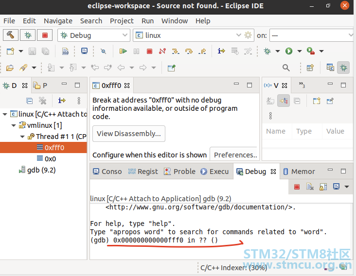
Task: Click the Open folder icon in third toolbar
Action: tap(10, 68)
